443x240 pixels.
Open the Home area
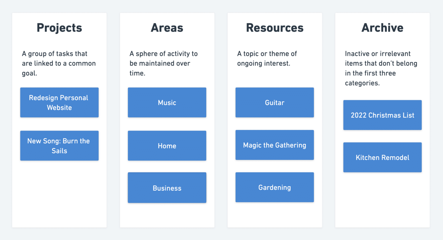[167, 146]
